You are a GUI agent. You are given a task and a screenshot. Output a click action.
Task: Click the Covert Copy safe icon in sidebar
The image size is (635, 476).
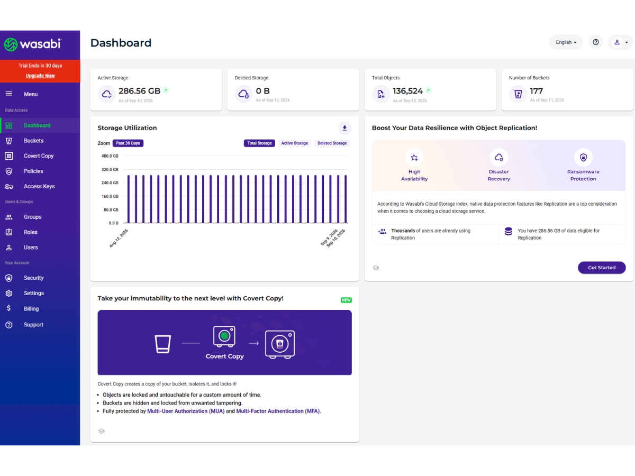[8, 156]
